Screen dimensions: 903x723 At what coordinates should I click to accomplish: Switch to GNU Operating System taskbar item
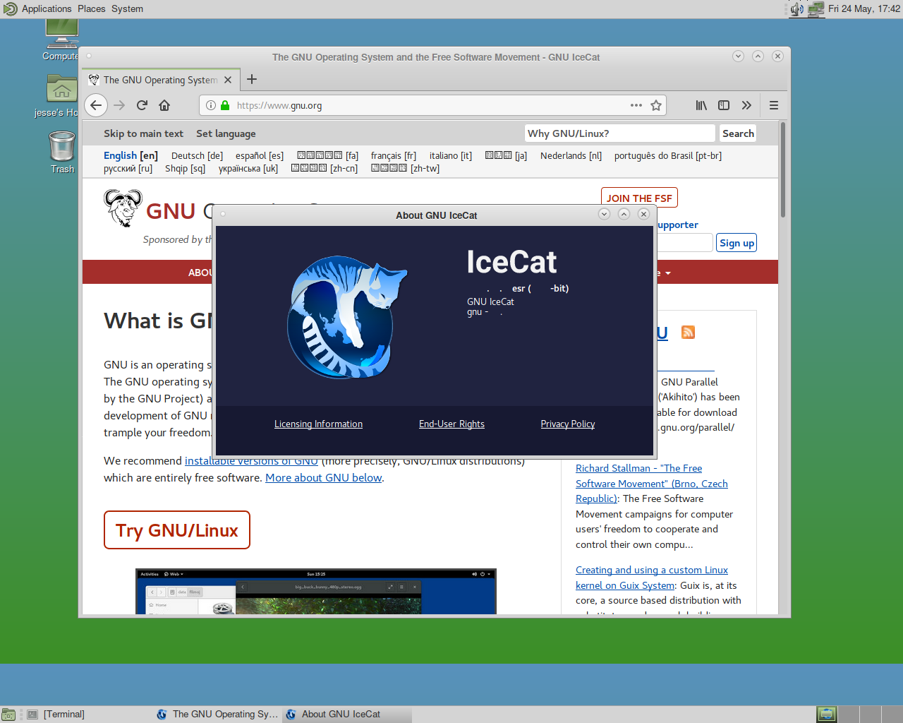click(217, 715)
